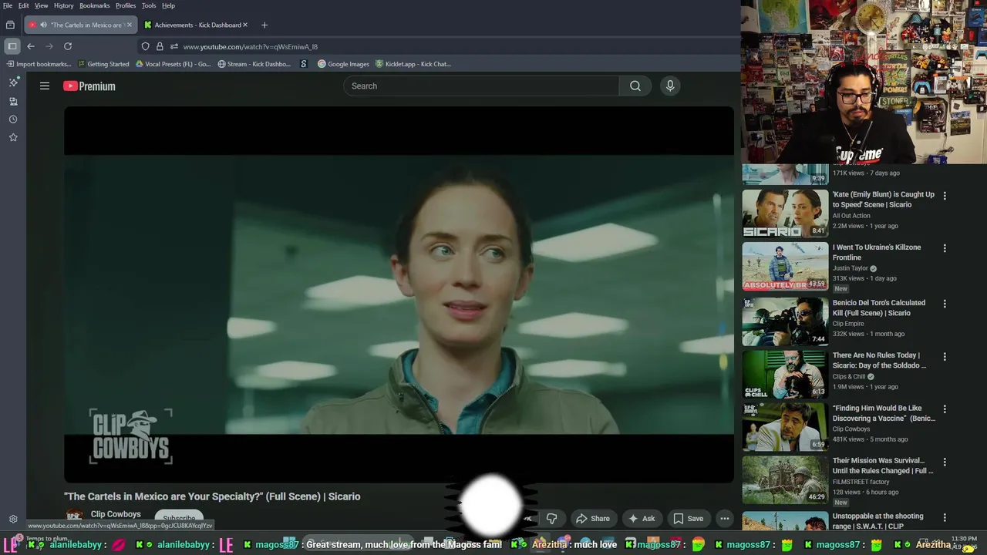Screen dimensions: 987x555
Task: Open sidebar settings gear icon
Action: tap(13, 520)
